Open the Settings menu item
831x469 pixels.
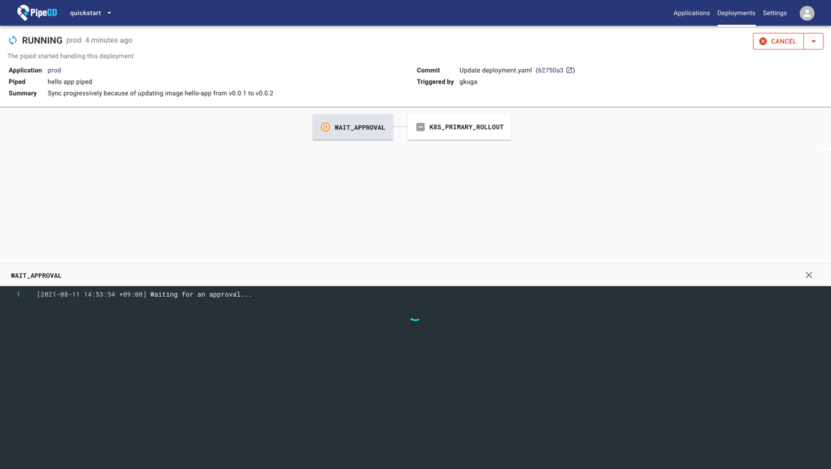click(x=774, y=12)
